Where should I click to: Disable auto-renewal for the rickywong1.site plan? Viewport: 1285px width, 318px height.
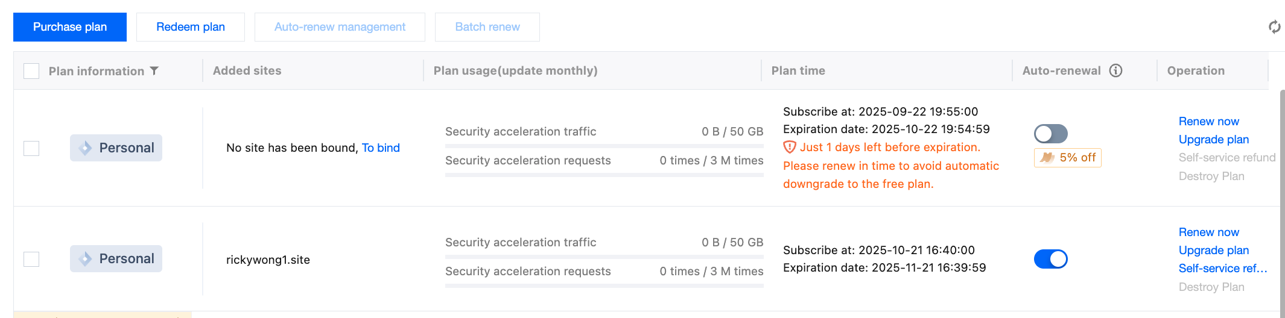[1050, 259]
